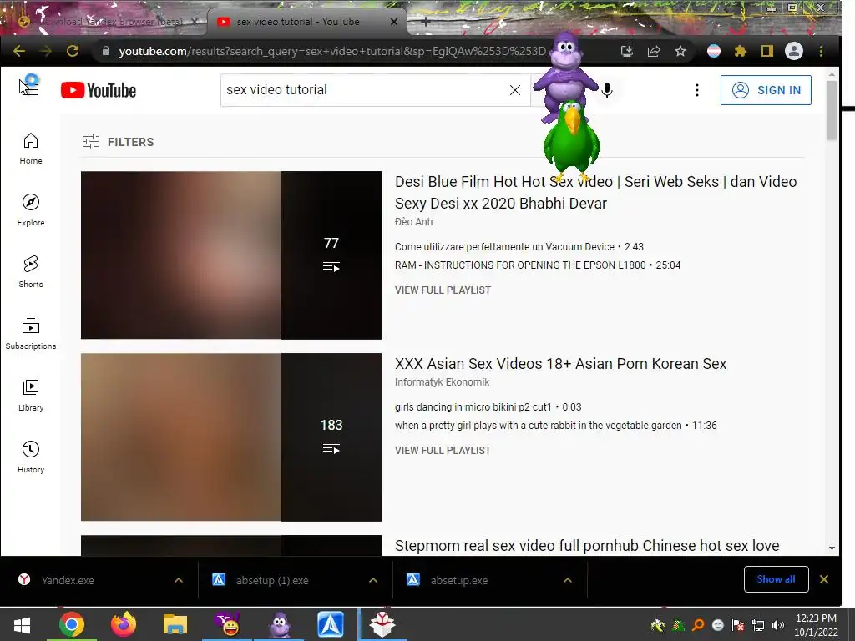Screen dimensions: 855x641
Task: Open Windows Start menu
Action: coord(22,624)
